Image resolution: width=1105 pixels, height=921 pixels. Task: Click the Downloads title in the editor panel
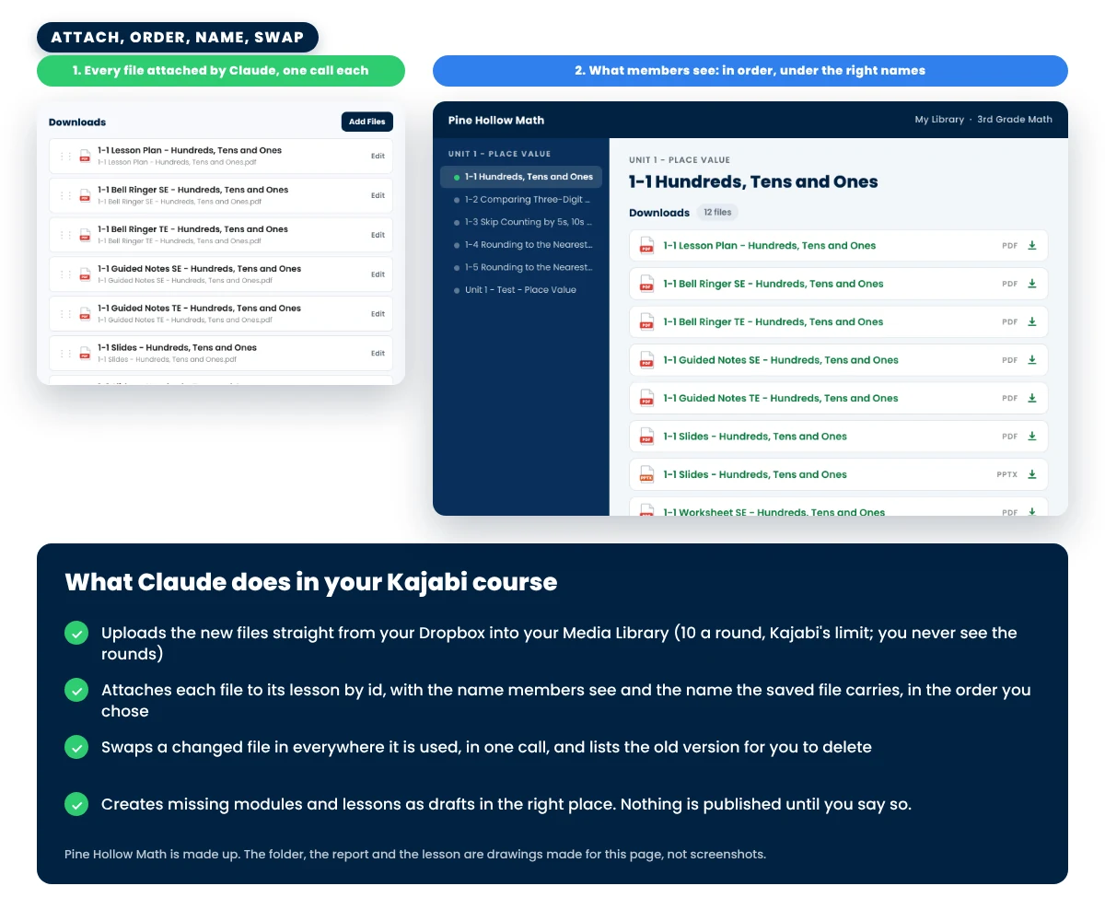(77, 122)
